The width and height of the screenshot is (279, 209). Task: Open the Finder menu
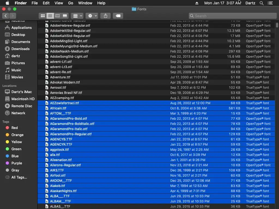click(x=21, y=3)
